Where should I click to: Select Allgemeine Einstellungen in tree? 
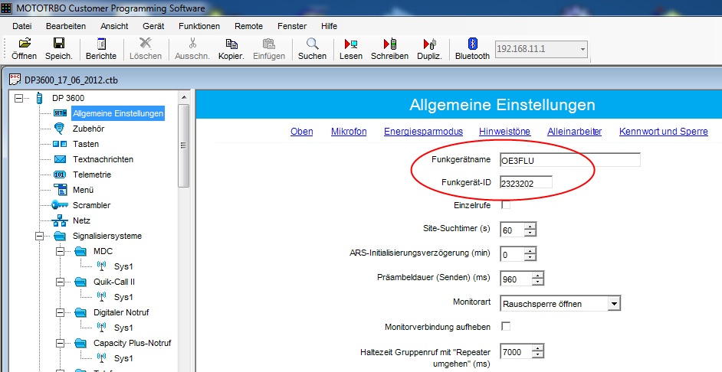(x=118, y=113)
